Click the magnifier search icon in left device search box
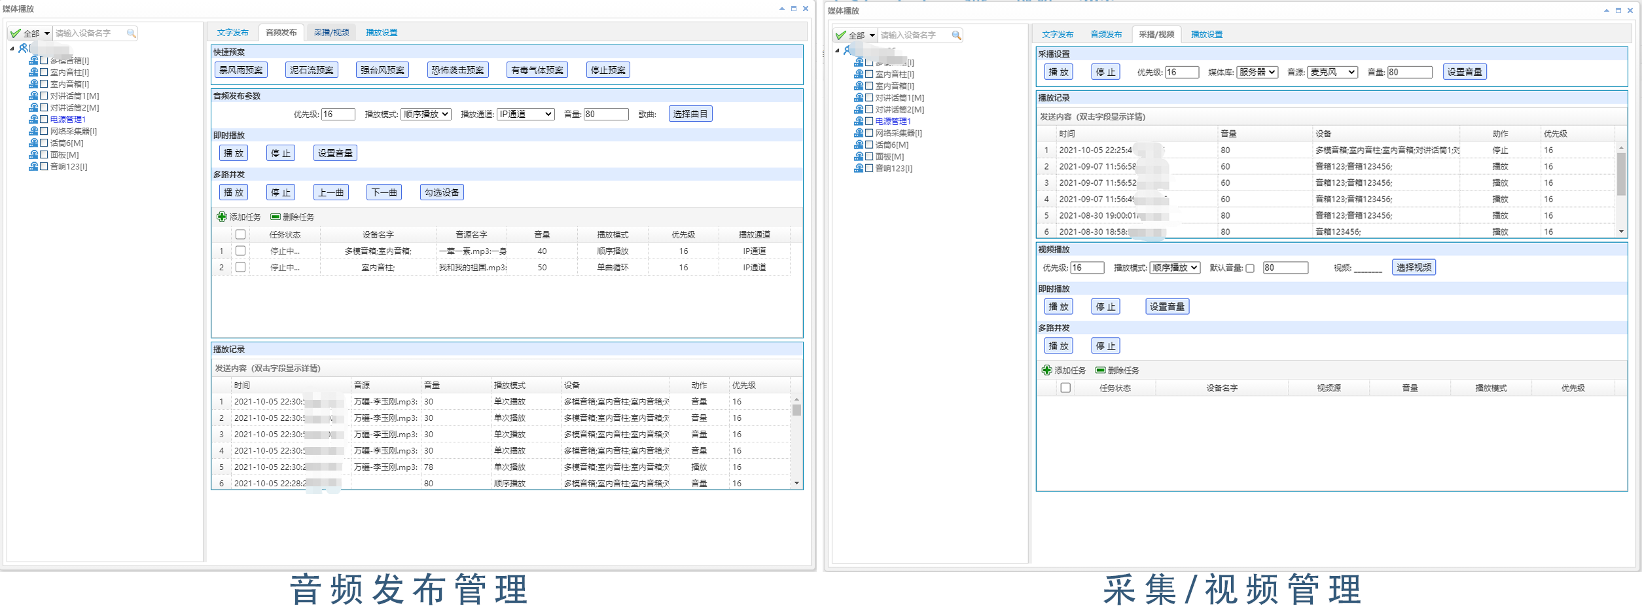Screen dimensions: 1642x610 [x=131, y=33]
